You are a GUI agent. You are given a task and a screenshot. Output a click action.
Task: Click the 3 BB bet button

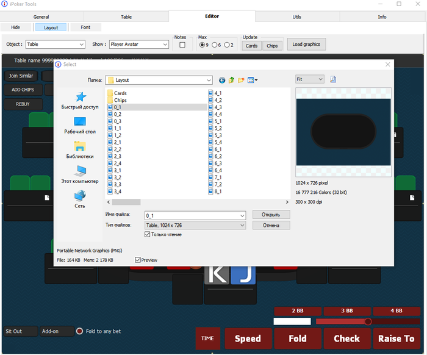tap(347, 310)
